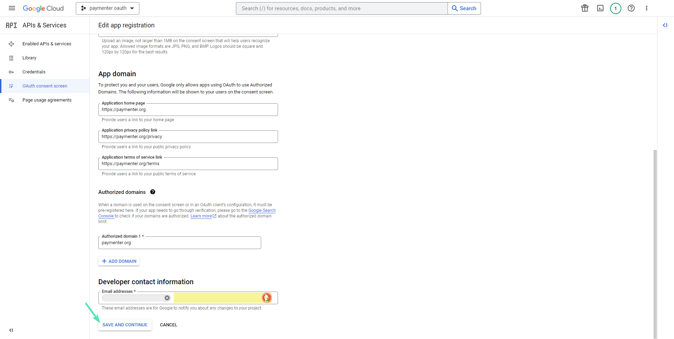Collapse the right side panel
The height and width of the screenshot is (339, 674).
click(666, 25)
